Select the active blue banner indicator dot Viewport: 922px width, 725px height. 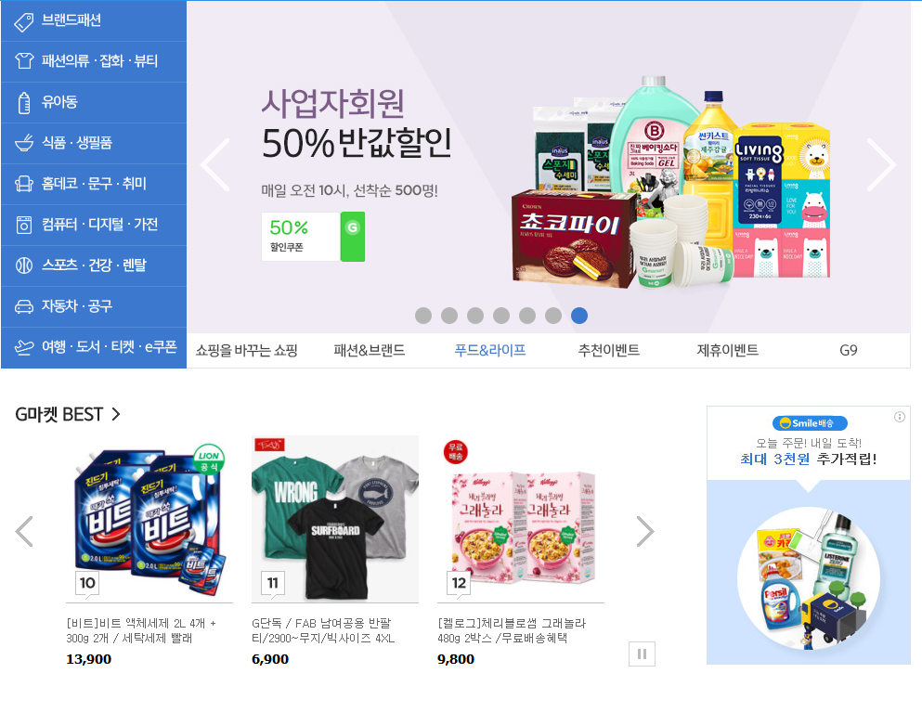tap(579, 316)
